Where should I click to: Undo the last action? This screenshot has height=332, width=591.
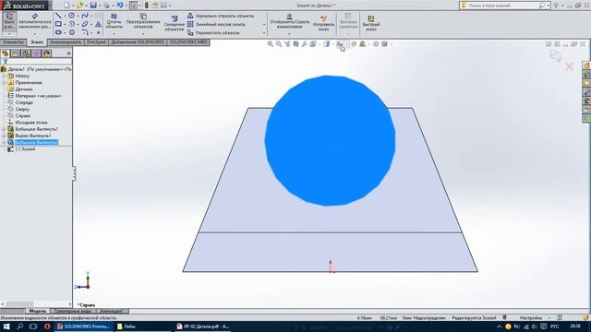pos(120,6)
